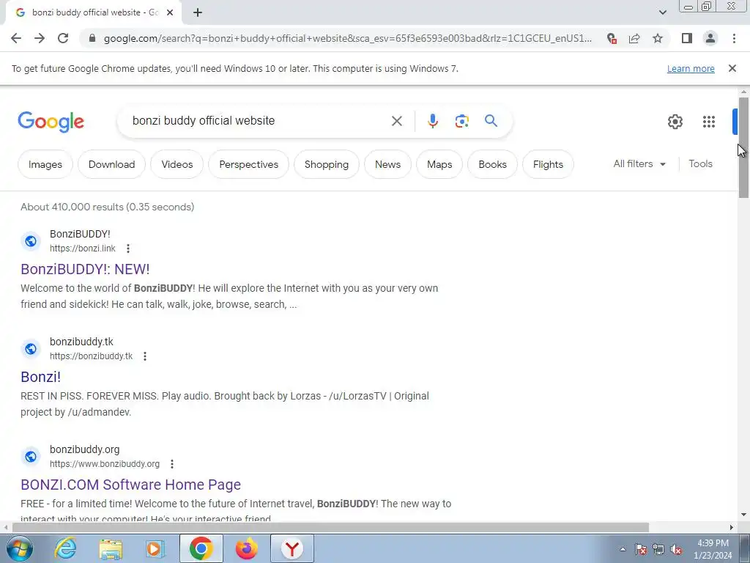
Task: Select the Download filter chip
Action: [111, 164]
